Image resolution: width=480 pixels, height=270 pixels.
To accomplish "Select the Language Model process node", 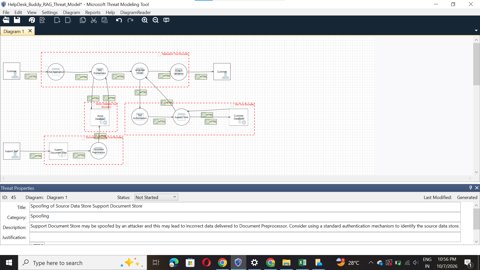I will (x=140, y=71).
